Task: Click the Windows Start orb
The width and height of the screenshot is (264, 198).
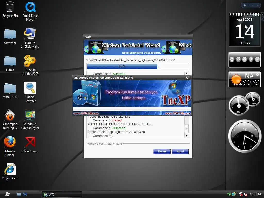Action: point(7,194)
